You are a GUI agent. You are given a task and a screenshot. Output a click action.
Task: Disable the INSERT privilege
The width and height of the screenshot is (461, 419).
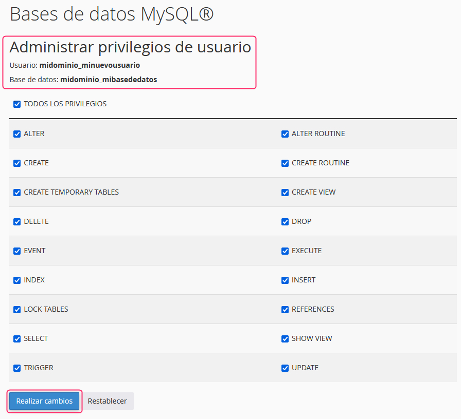(x=285, y=280)
